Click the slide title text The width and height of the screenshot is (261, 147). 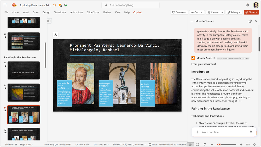point(114,47)
